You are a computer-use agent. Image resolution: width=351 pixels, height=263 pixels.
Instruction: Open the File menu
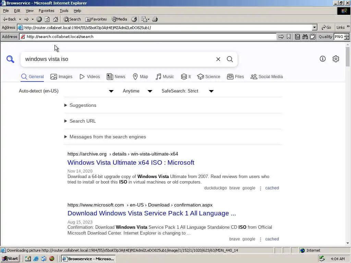(x=6, y=11)
